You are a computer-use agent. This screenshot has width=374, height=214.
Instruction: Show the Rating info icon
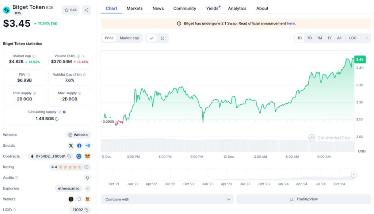coord(86,167)
